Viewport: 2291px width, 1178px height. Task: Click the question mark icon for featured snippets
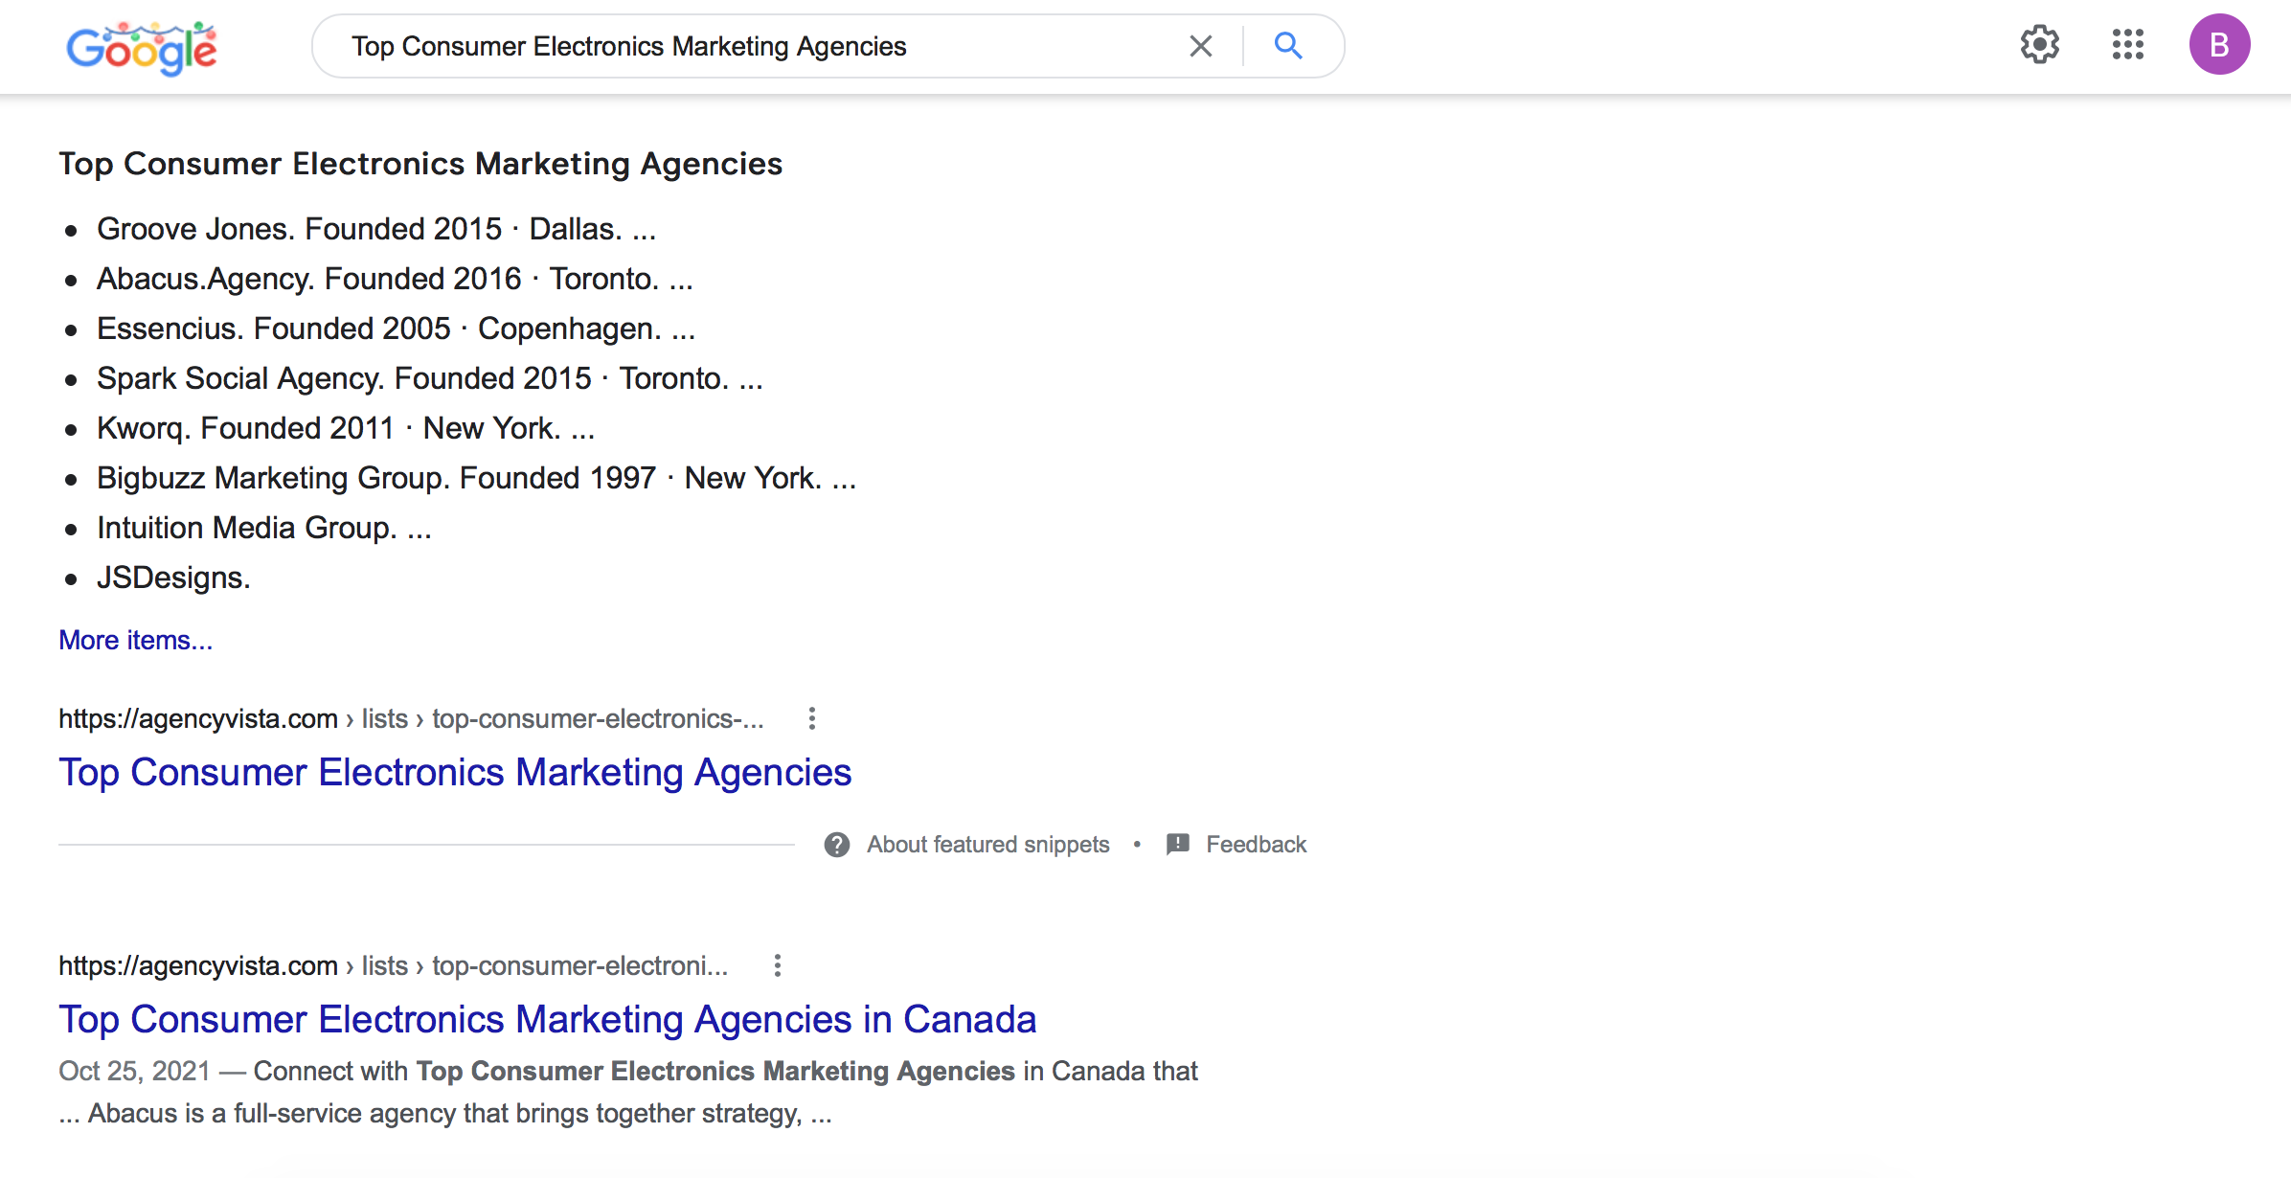[x=837, y=845]
